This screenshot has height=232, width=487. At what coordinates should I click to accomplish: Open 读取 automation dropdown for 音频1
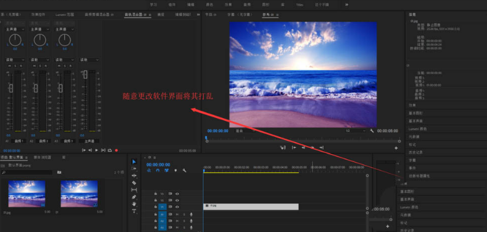[x=15, y=60]
